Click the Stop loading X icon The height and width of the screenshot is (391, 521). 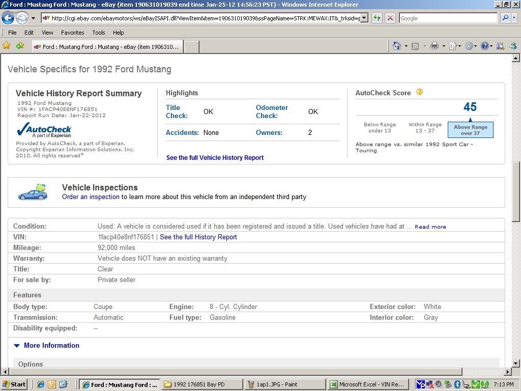tap(390, 18)
